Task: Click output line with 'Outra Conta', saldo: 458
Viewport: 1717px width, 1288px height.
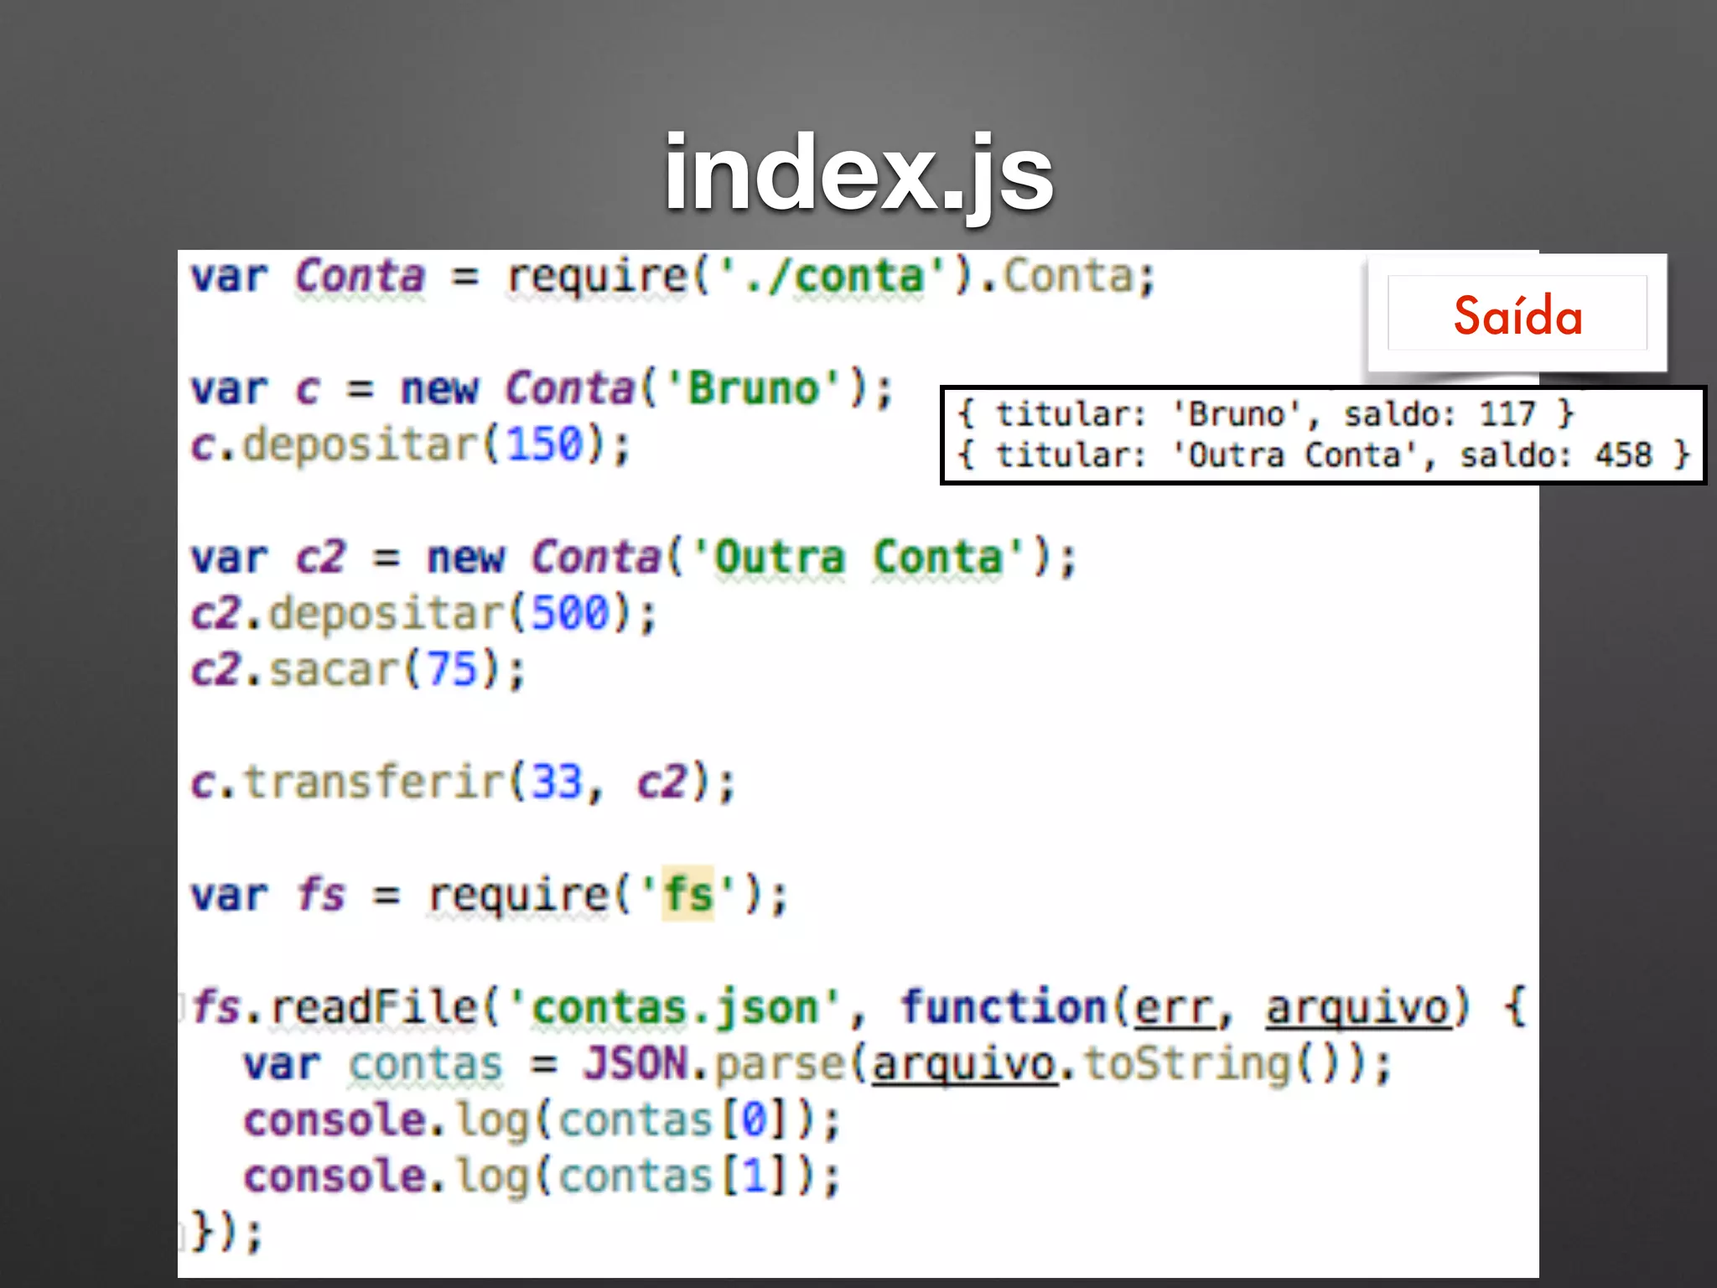Action: click(x=1323, y=455)
